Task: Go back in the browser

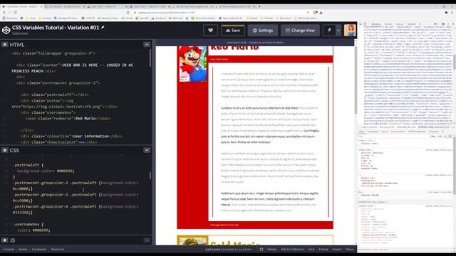Action: pyautogui.click(x=4, y=13)
